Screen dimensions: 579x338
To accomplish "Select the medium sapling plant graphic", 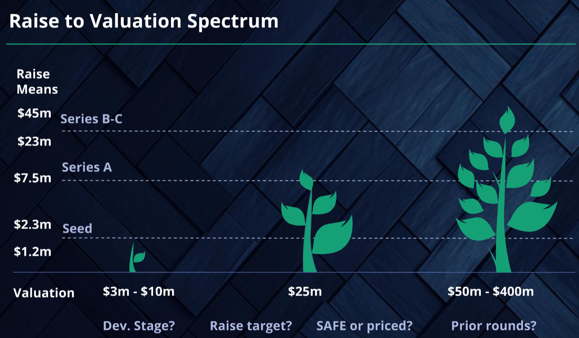I will pos(316,221).
